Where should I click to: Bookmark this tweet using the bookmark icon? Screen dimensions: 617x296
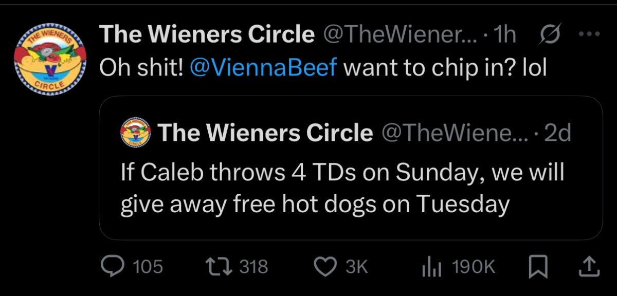tap(537, 266)
